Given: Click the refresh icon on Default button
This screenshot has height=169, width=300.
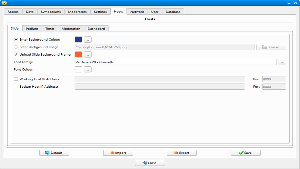Looking at the screenshot, I should (x=48, y=153).
